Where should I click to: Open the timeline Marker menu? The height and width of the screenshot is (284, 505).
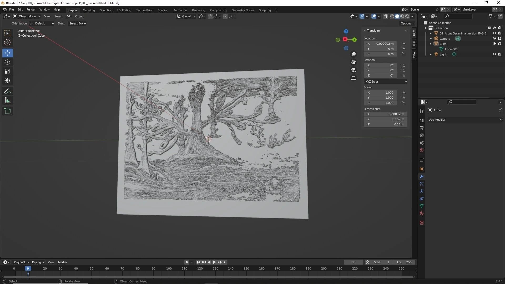point(63,262)
